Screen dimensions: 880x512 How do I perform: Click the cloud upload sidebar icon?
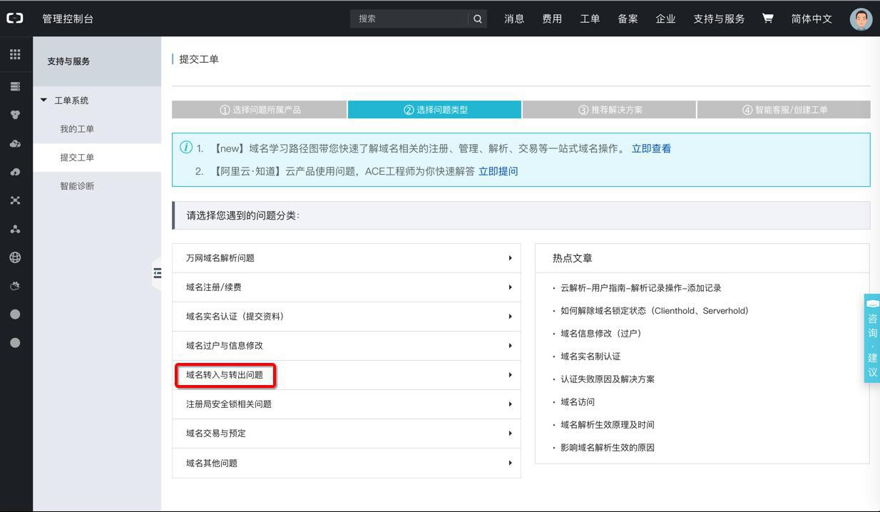coord(15,172)
